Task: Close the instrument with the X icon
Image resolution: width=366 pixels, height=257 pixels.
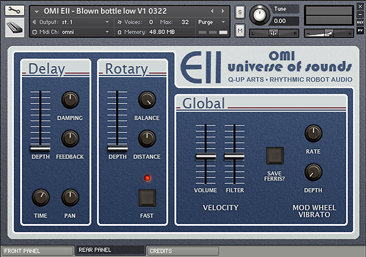Action: pyautogui.click(x=360, y=7)
